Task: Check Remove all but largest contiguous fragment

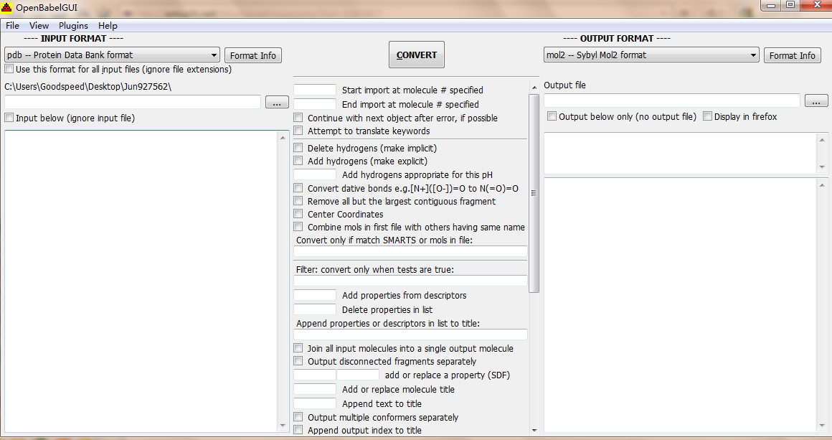Action: point(298,201)
